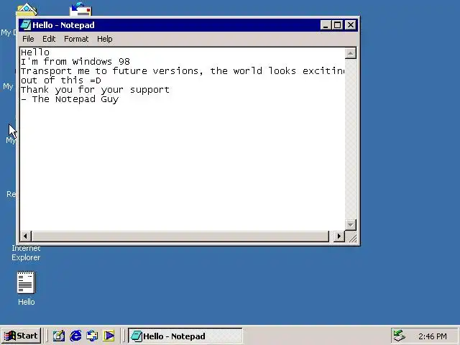The image size is (460, 345).
Task: Click the text line "I'm from Windows 98"
Action: tap(75, 62)
